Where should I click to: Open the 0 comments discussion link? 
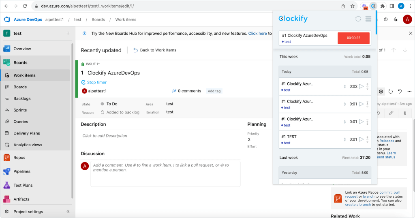pos(186,91)
